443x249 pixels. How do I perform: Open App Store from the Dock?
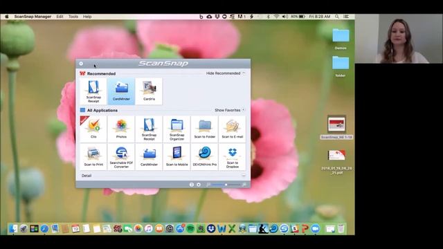(180, 229)
